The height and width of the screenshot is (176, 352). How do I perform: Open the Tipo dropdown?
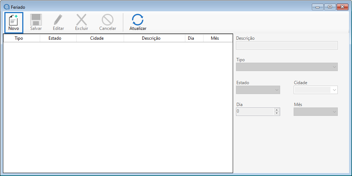334,67
